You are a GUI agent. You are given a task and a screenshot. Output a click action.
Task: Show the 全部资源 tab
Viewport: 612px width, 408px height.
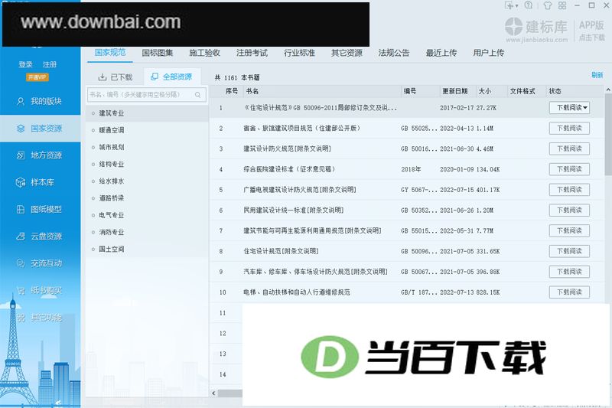pos(171,77)
